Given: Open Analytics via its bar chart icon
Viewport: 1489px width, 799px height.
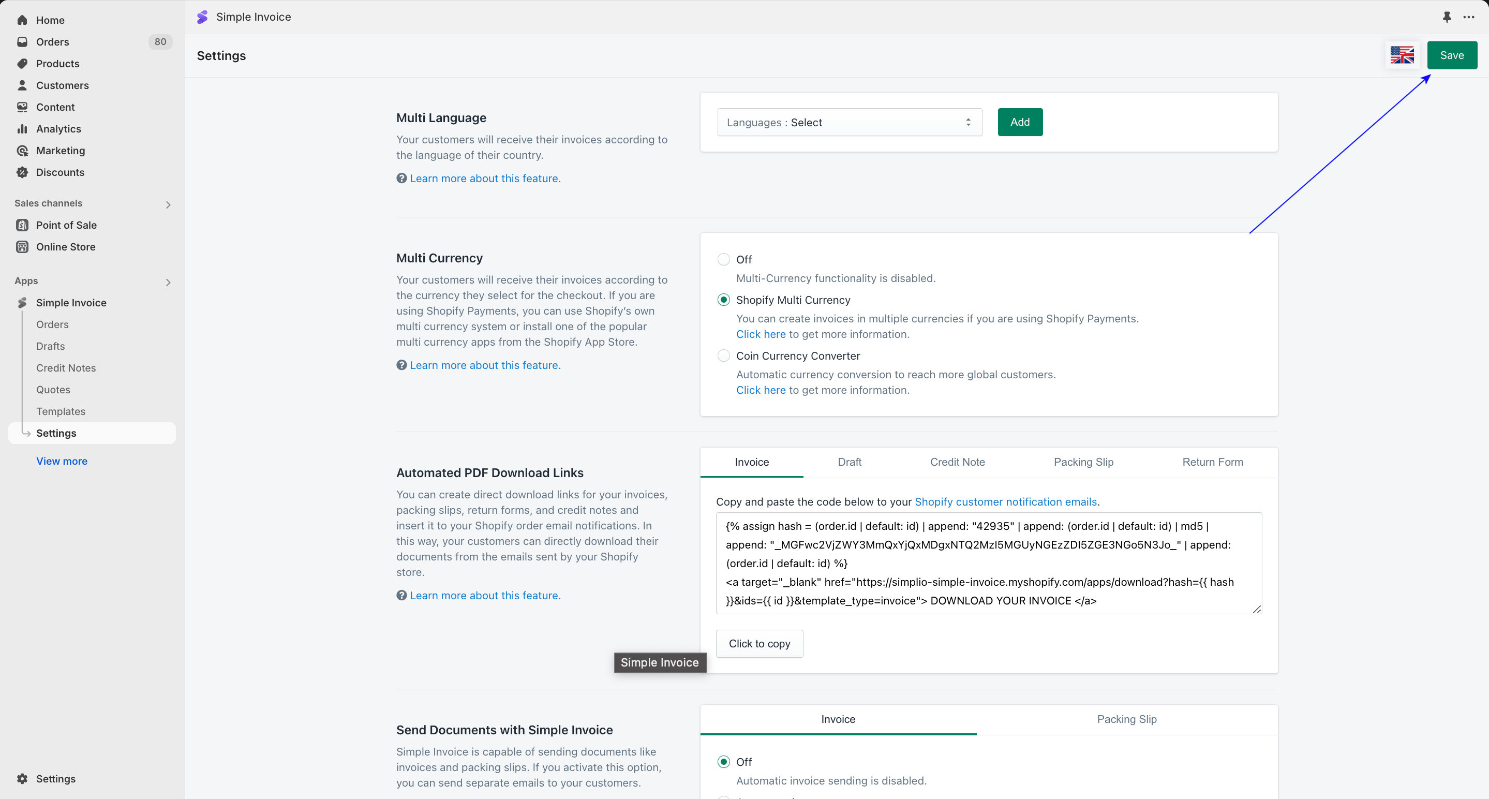Looking at the screenshot, I should 22,129.
